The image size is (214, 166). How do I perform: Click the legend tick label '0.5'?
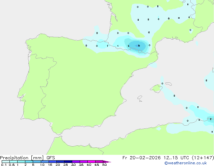point(12,165)
